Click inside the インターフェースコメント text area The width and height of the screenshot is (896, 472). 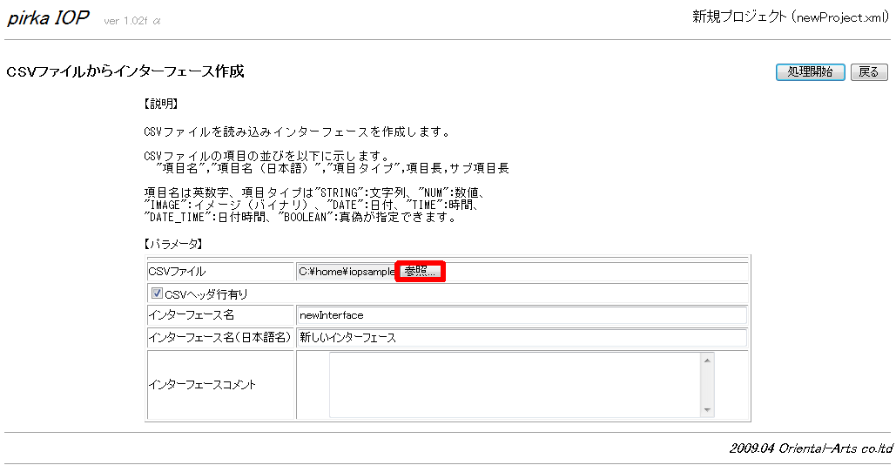pyautogui.click(x=514, y=385)
